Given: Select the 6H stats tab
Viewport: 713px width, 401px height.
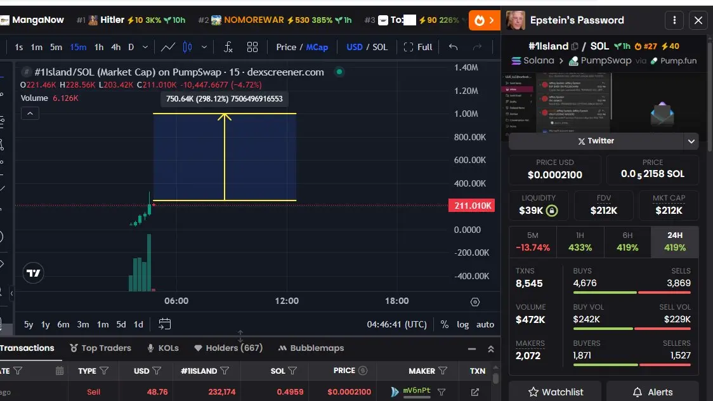Looking at the screenshot, I should 627,242.
